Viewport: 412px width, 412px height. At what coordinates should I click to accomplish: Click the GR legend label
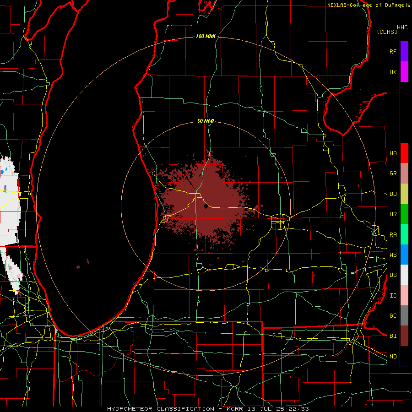pos(393,173)
